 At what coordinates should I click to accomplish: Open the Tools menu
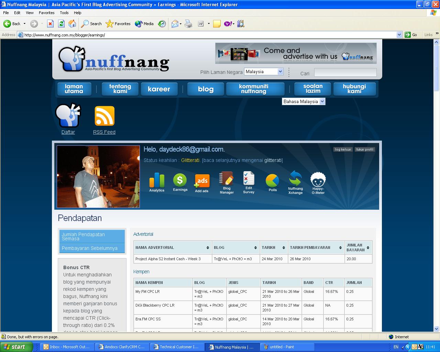pos(64,13)
